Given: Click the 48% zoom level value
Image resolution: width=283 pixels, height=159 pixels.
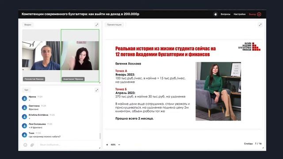Looking at the screenshot, I should pyautogui.click(x=113, y=144).
